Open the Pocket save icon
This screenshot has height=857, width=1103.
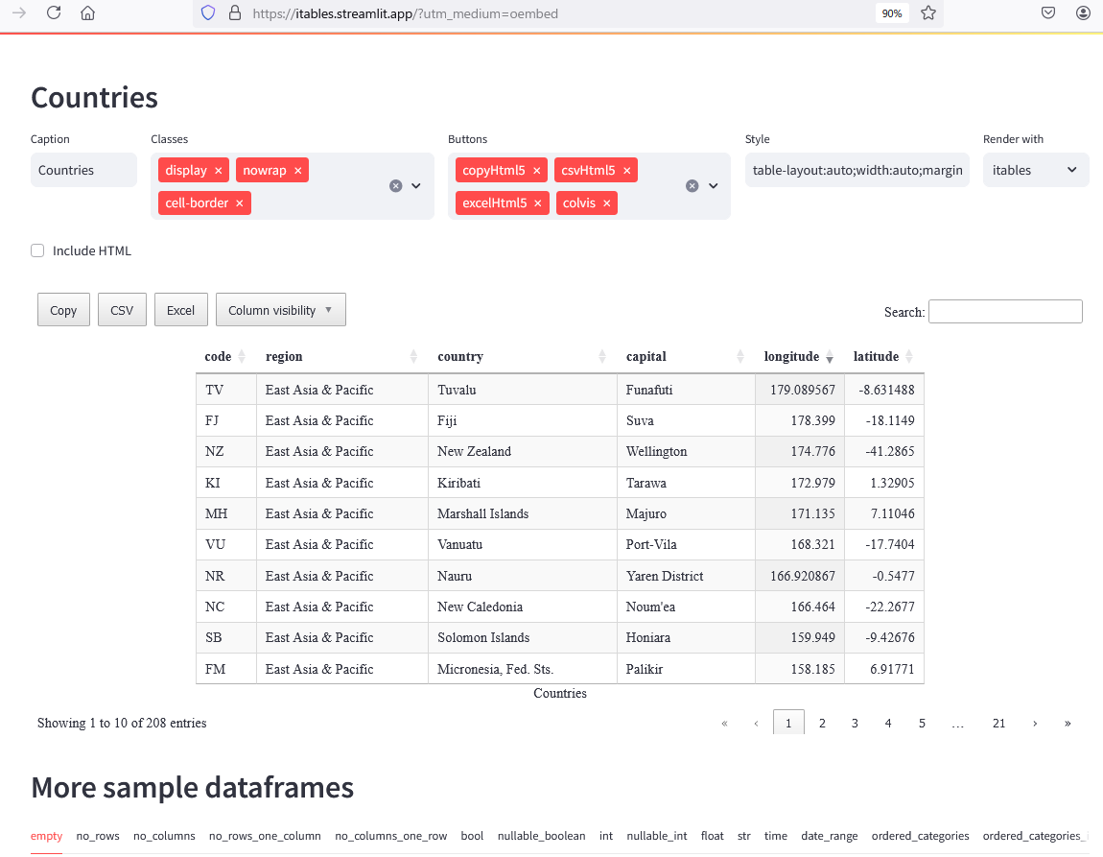1048,12
